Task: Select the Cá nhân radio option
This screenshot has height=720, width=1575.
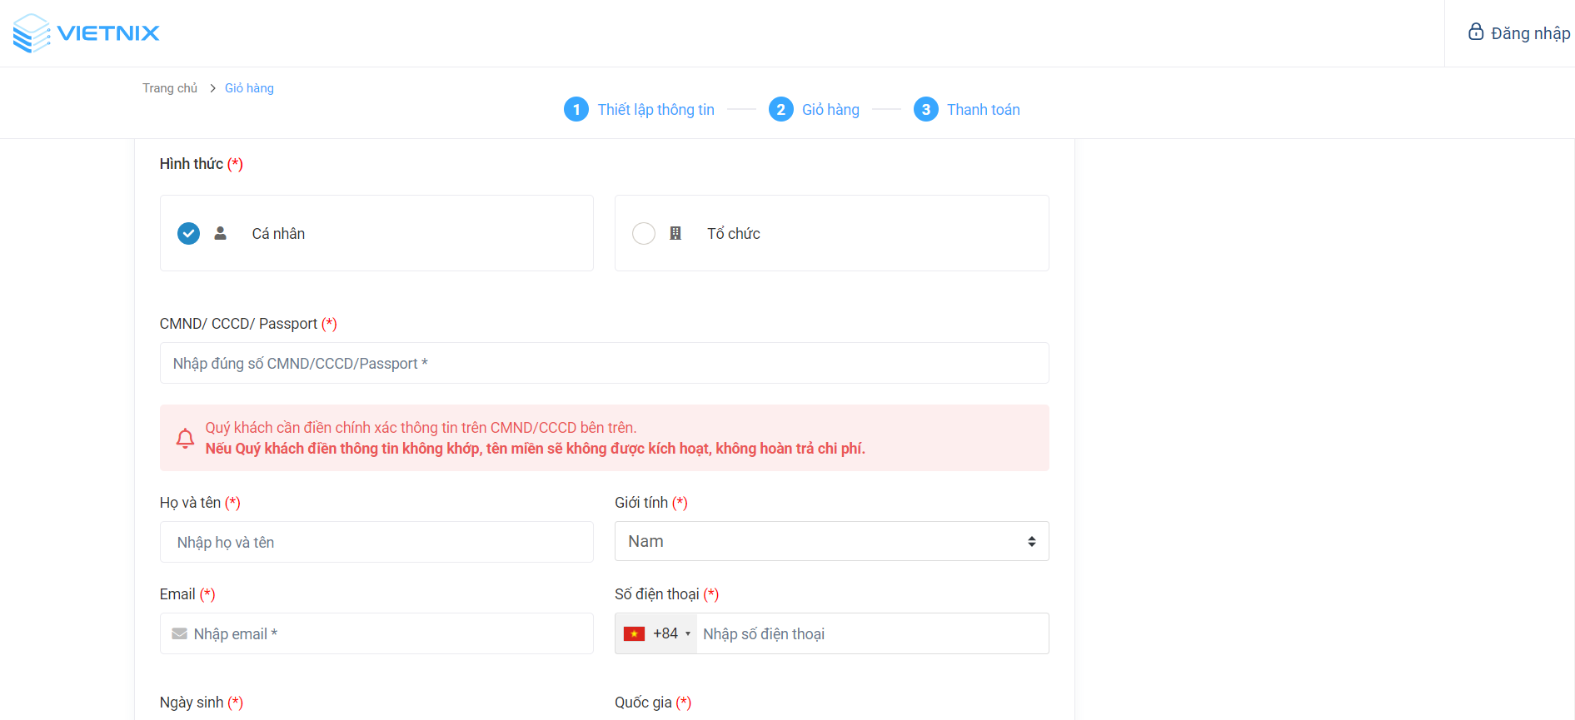Action: (188, 233)
